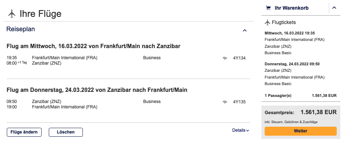Click the cart's Mittwoch 16.03.2022 19:35 entry
The image size is (350, 145).
[289, 33]
